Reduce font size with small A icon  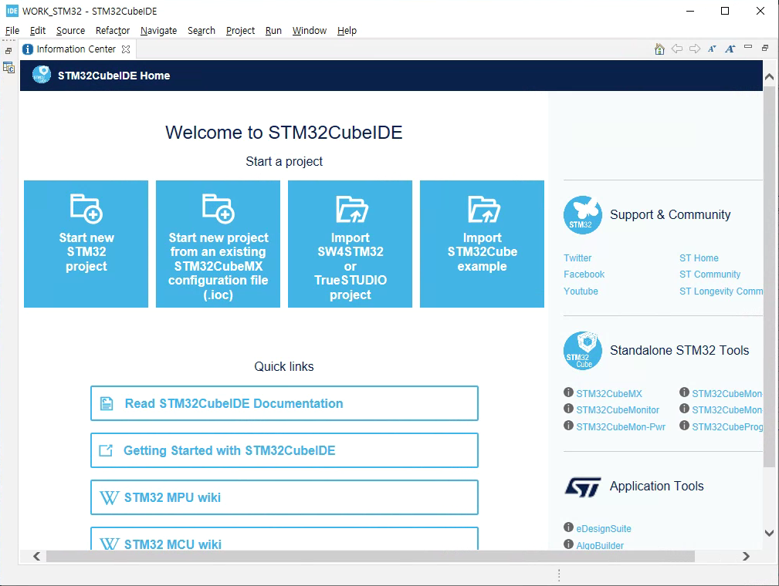(712, 49)
